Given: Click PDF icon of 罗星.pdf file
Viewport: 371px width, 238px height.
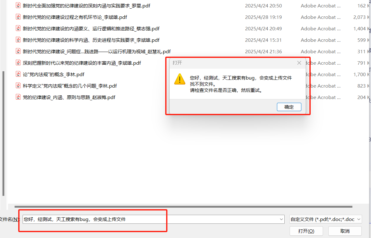Looking at the screenshot, I should (18, 5).
